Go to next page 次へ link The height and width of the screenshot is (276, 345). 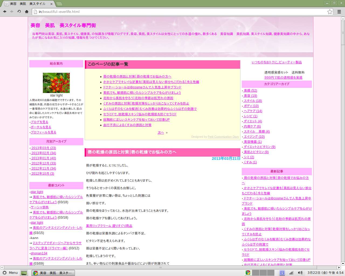pyautogui.click(x=161, y=133)
